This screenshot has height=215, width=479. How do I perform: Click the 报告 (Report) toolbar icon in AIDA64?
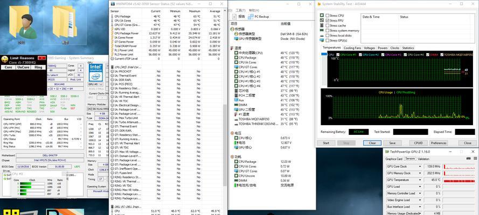coord(234,17)
